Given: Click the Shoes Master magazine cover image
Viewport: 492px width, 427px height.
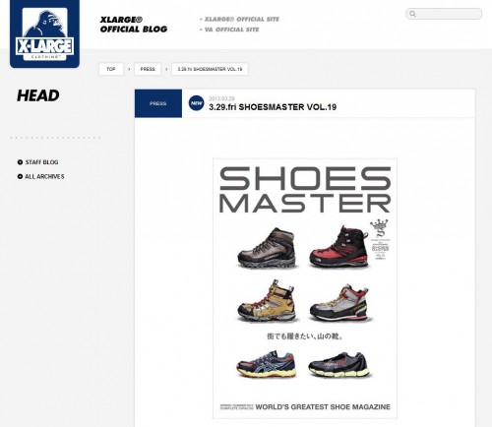Looking at the screenshot, I should (x=305, y=288).
